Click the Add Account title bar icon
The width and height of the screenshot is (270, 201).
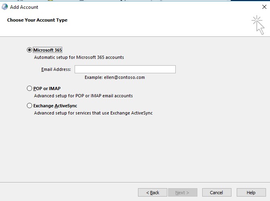coord(5,7)
